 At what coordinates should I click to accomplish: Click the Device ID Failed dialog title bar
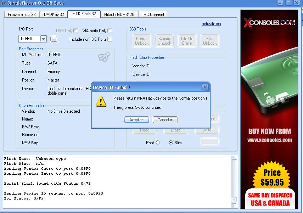[151, 87]
